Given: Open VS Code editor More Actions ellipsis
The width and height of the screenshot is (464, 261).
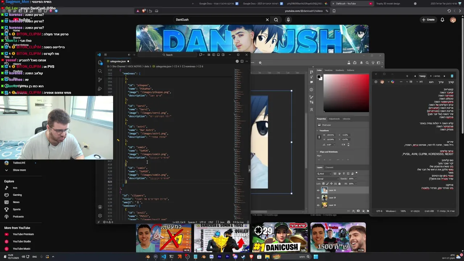Looking at the screenshot, I should [x=246, y=61].
